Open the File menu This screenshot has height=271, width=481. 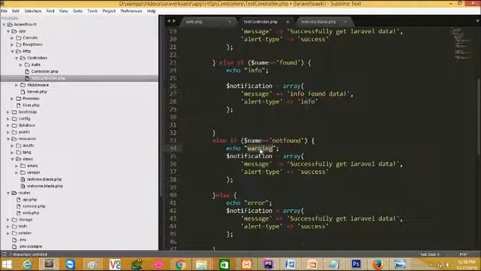tap(4, 11)
